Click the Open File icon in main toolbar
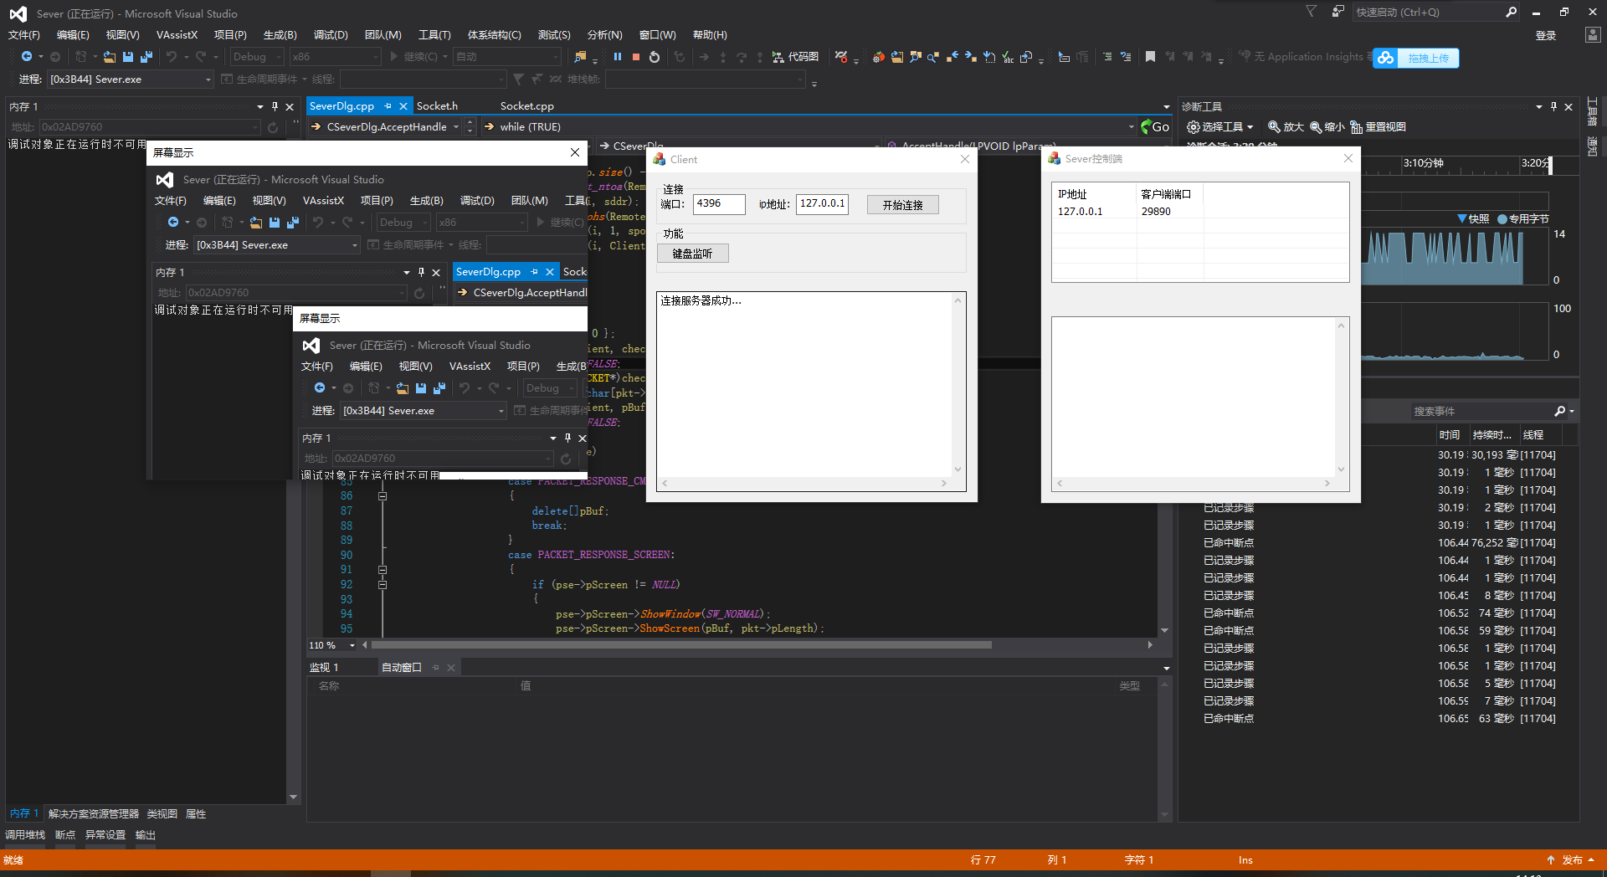 pos(110,56)
